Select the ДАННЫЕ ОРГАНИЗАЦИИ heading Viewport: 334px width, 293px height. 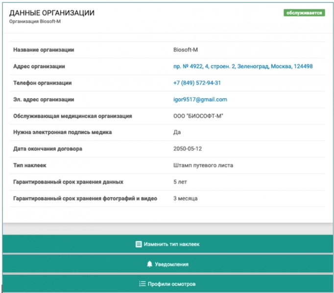52,13
